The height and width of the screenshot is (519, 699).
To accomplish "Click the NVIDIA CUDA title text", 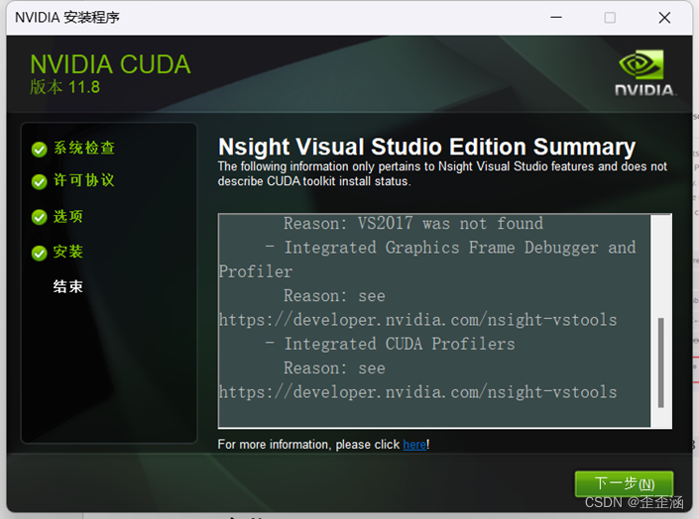I will pos(111,64).
